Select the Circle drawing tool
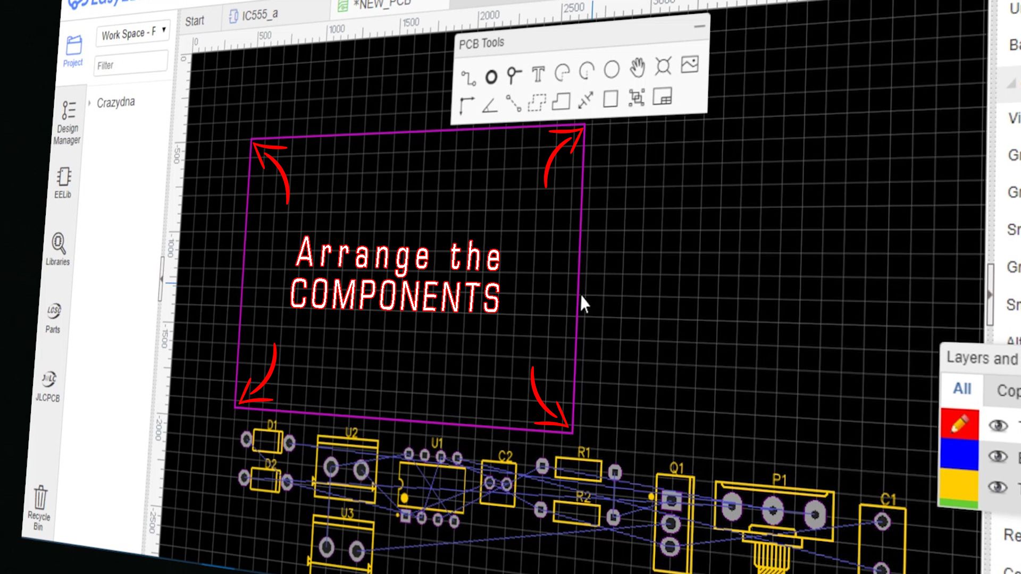Viewport: 1021px width, 574px height. point(612,69)
